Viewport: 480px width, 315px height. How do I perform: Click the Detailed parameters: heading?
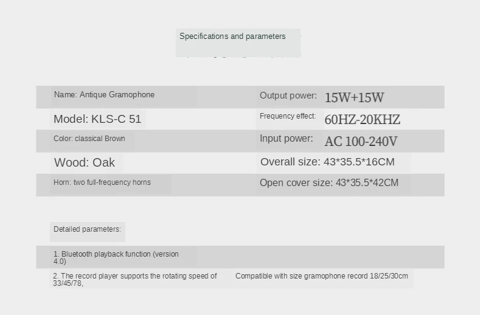click(x=87, y=229)
